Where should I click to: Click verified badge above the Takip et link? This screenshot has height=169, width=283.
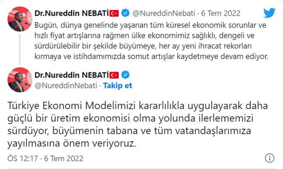pyautogui.click(x=126, y=75)
